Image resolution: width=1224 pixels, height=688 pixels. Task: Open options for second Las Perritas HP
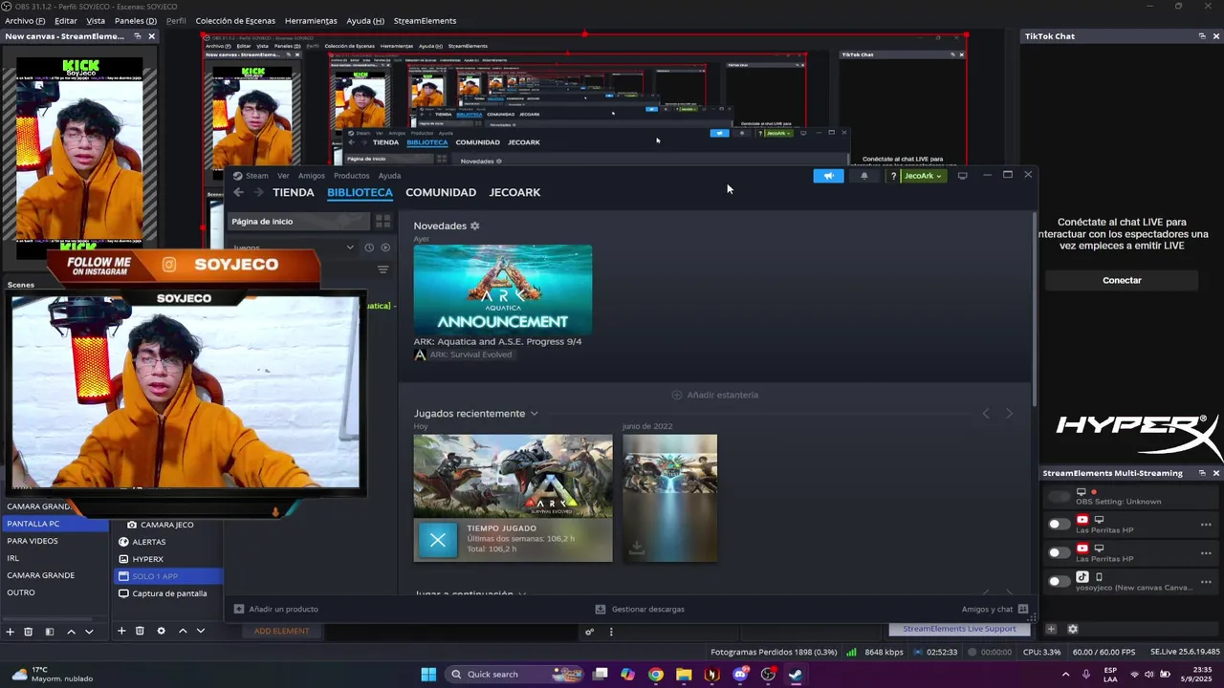[1206, 552]
